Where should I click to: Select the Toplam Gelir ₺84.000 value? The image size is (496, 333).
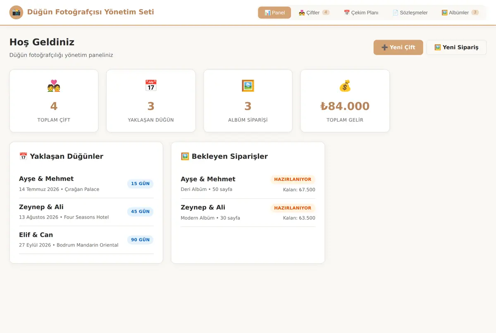point(345,106)
